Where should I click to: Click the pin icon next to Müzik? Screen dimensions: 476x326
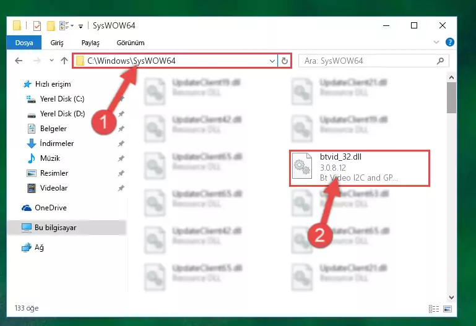click(121, 158)
